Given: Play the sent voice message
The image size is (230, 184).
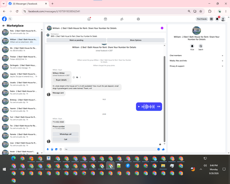Looking at the screenshot, I should [139, 107].
